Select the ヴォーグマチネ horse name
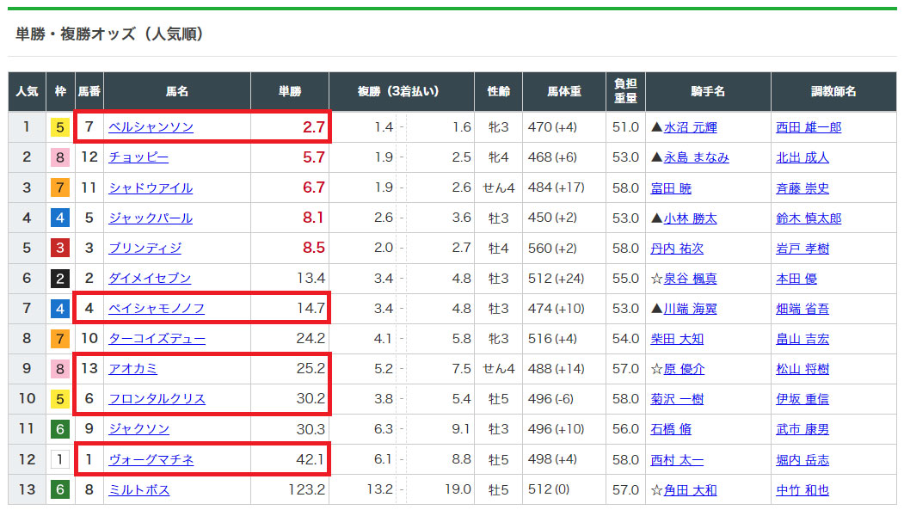 [x=151, y=460]
